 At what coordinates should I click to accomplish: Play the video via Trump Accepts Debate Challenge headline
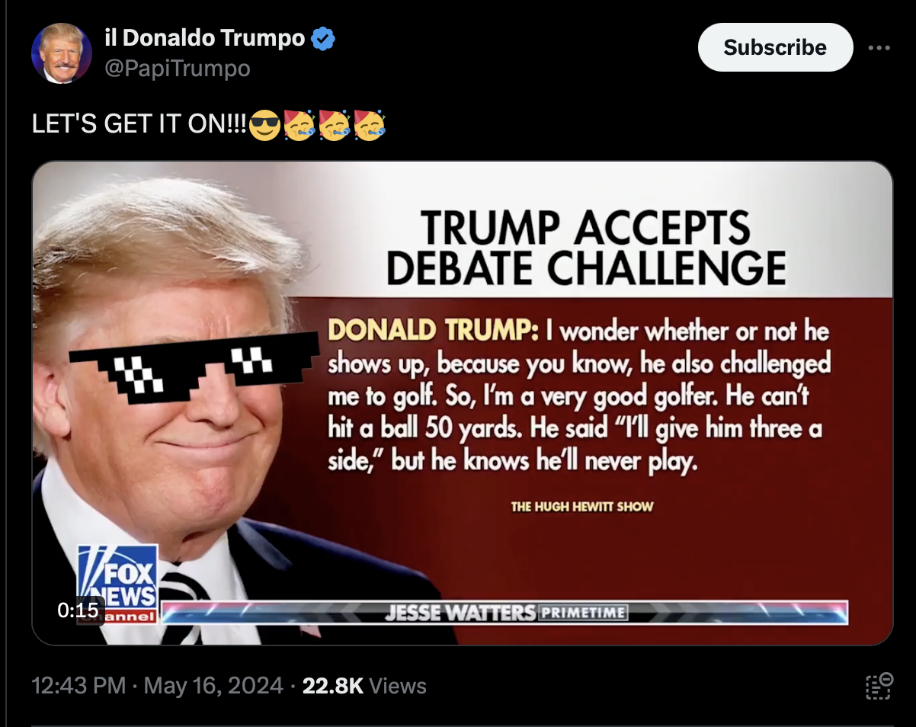[586, 248]
